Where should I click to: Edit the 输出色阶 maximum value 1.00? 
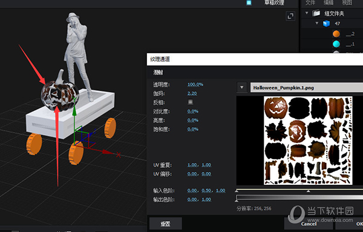206,199
